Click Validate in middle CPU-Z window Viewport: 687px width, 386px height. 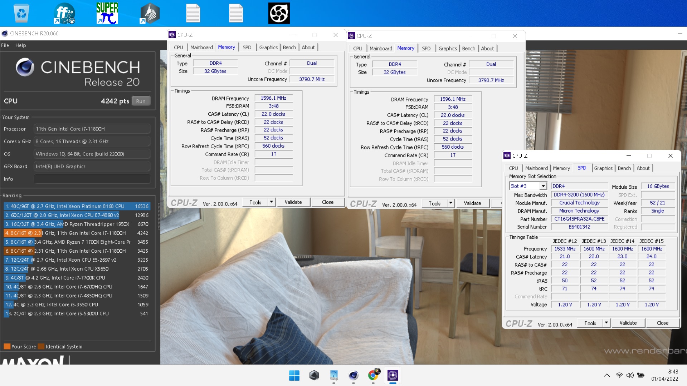pos(472,203)
